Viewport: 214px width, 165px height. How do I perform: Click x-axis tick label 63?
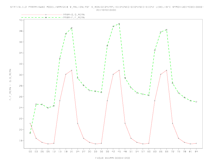pos(155,152)
